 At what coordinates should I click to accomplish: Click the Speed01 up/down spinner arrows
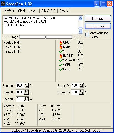26,86
